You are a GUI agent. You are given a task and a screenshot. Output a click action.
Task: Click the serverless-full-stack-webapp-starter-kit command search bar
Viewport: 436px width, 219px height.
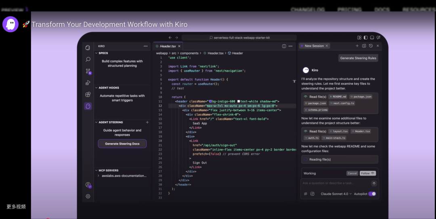[x=239, y=38]
